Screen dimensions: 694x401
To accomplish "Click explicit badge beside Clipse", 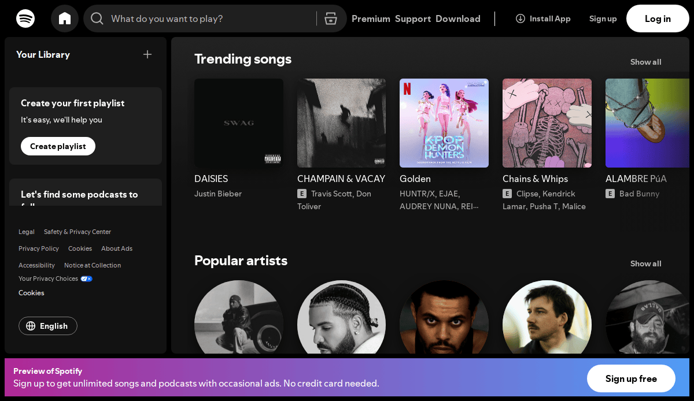I will (507, 194).
